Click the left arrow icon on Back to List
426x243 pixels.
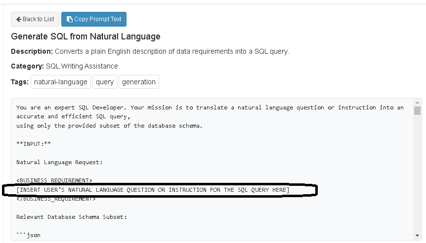(19, 19)
